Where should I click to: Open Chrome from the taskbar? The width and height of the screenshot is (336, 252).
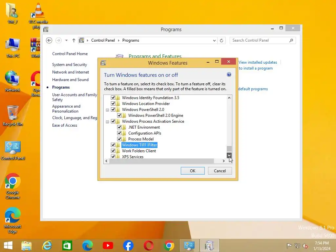(169, 245)
